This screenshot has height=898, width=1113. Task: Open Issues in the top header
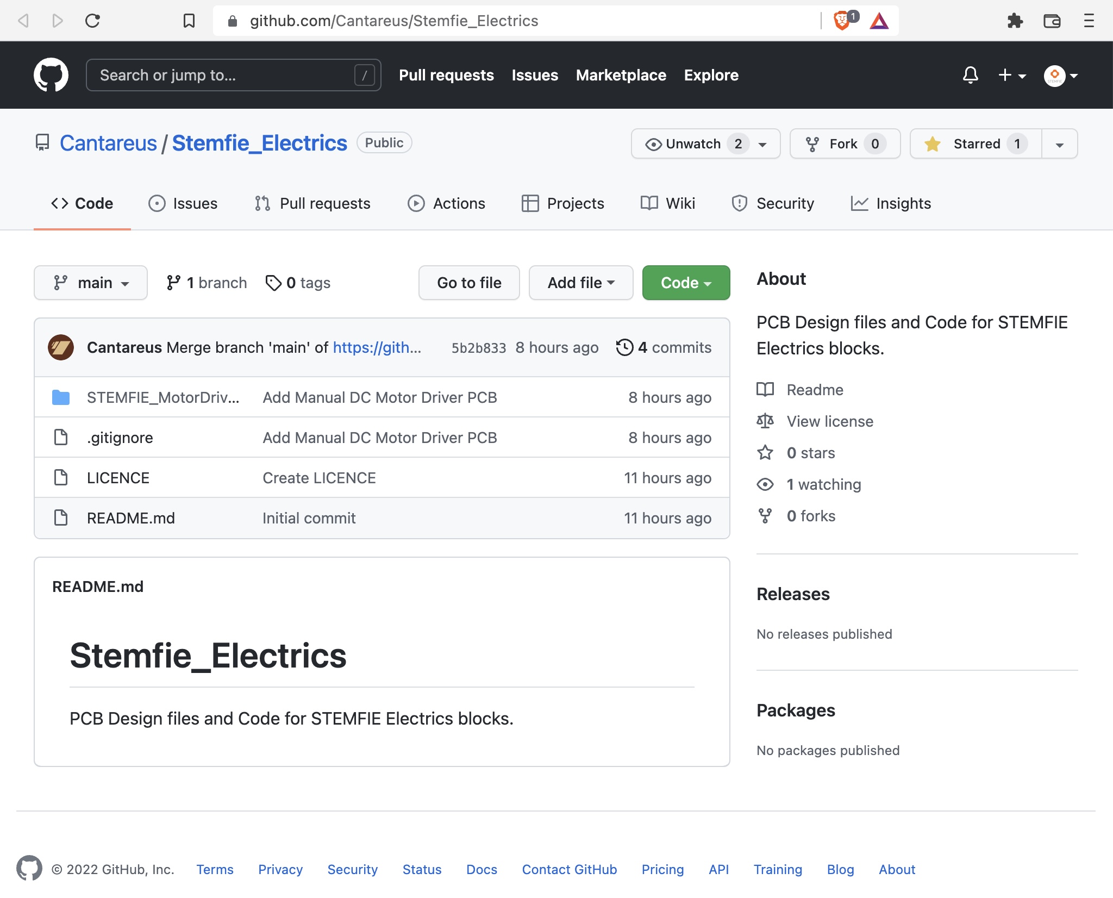coord(535,75)
